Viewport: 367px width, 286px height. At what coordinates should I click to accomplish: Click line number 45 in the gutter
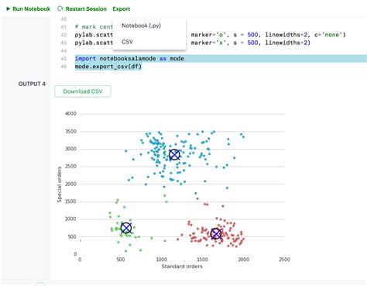(63, 59)
